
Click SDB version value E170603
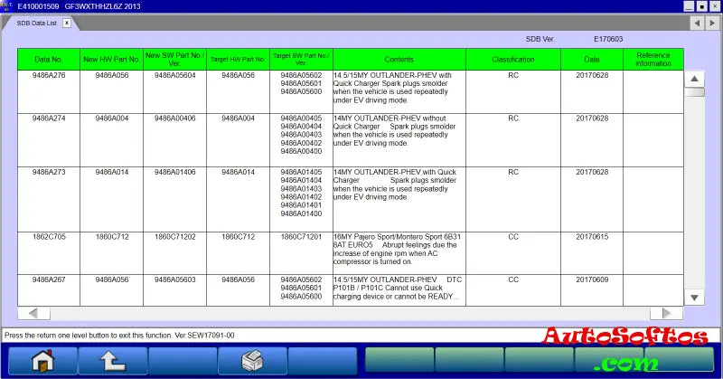608,39
